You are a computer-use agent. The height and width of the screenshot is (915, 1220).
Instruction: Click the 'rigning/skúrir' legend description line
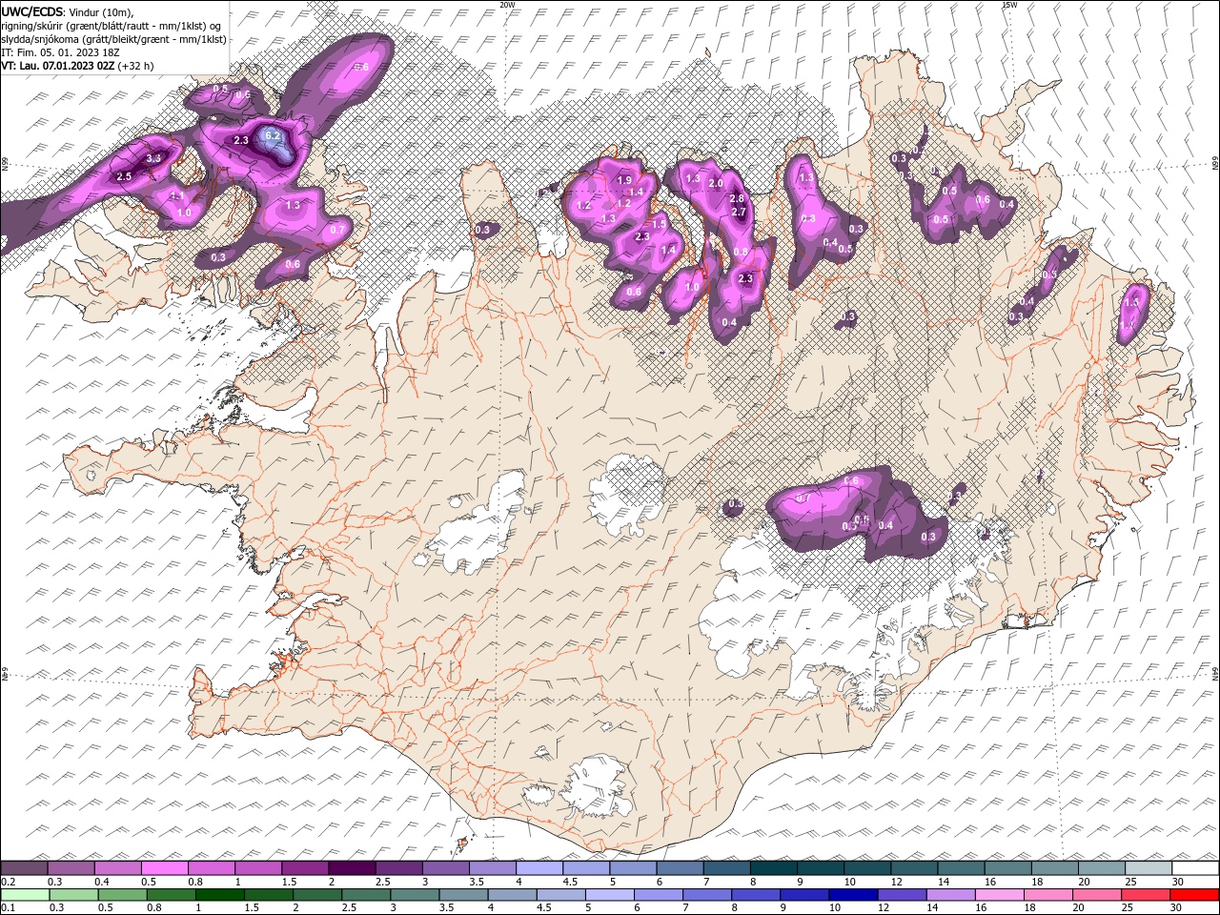pos(112,26)
